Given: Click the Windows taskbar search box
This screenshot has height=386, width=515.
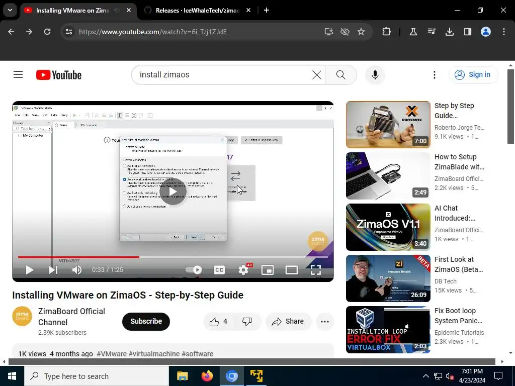Looking at the screenshot, I should [x=97, y=376].
